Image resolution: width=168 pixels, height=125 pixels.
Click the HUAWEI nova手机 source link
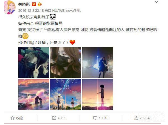(66, 11)
